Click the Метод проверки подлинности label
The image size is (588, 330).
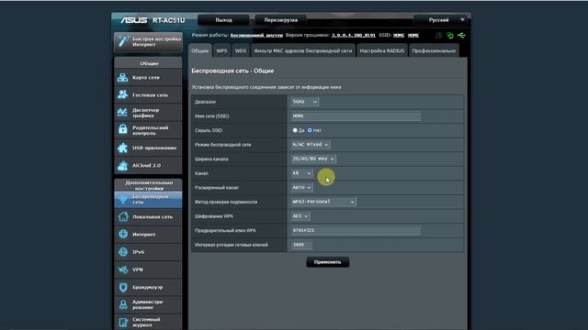point(226,202)
